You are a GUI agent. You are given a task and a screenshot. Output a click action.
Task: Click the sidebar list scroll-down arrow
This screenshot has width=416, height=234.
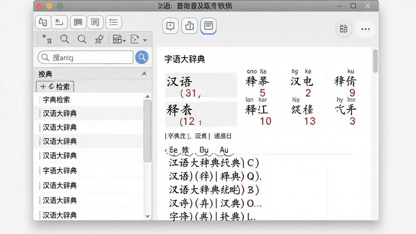(x=147, y=217)
